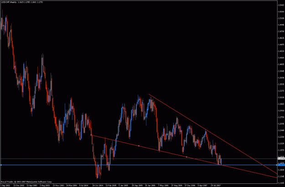Click the white current price tag on the axis

pyautogui.click(x=281, y=159)
